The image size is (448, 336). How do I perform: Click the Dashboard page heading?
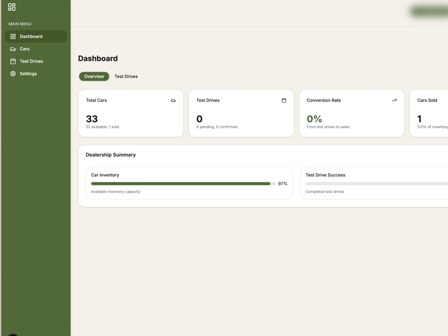[98, 58]
